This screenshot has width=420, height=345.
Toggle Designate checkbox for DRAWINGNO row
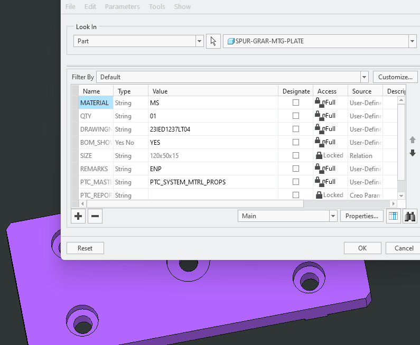[296, 129]
